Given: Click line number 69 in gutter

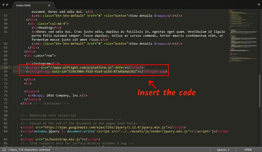Looking at the screenshot, I should (x=6, y=71).
